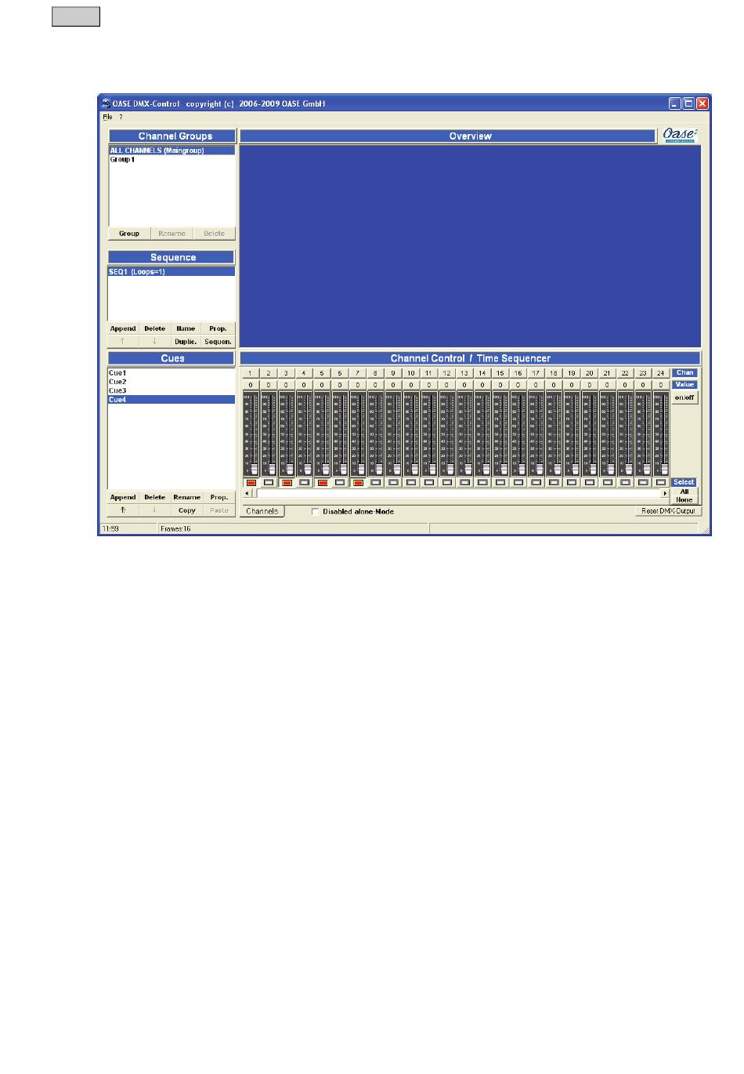Click the channel 1 fader slider
744x1074 pixels.
click(x=254, y=467)
